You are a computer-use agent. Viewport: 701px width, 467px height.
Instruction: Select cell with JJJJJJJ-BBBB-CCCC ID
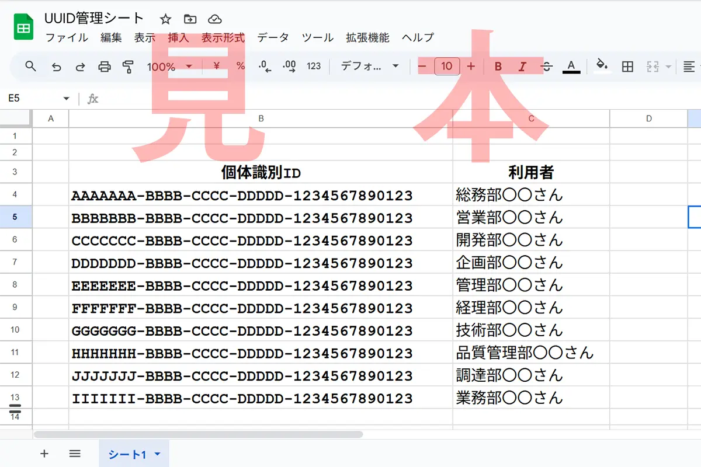(x=261, y=375)
